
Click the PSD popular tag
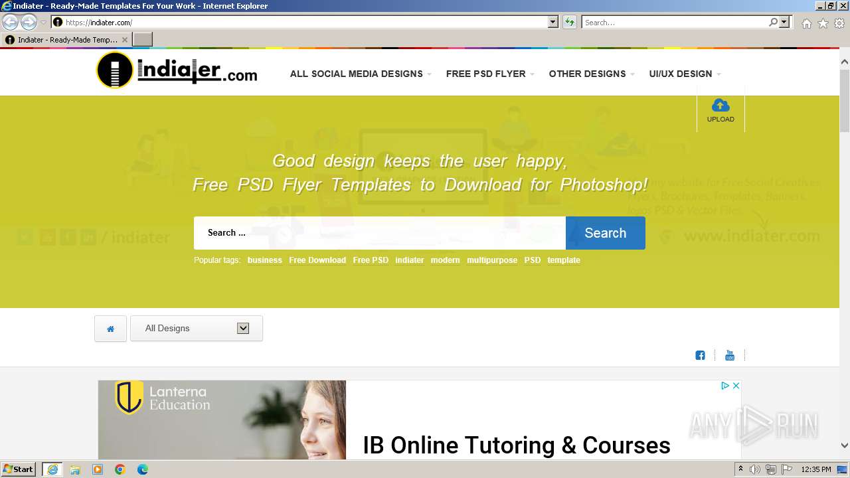(533, 260)
